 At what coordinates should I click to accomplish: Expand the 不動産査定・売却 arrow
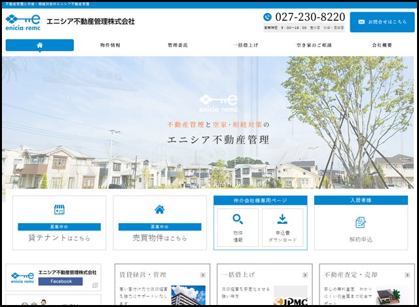pos(407,275)
